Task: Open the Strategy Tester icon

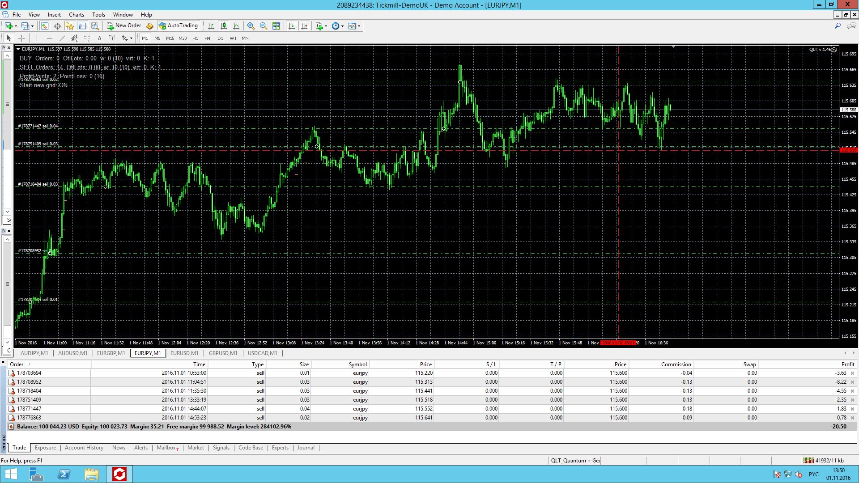Action: pos(95,26)
